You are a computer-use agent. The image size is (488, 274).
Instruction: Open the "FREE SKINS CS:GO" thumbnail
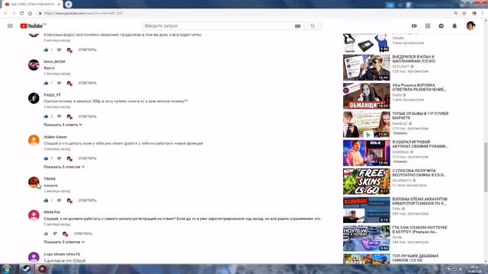366,181
